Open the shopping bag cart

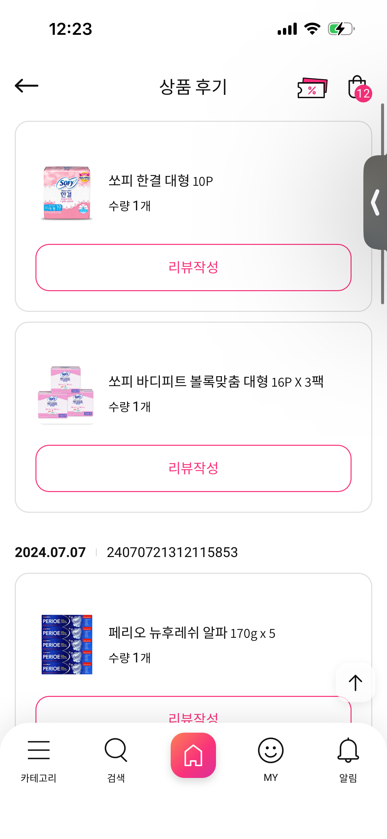coord(358,88)
